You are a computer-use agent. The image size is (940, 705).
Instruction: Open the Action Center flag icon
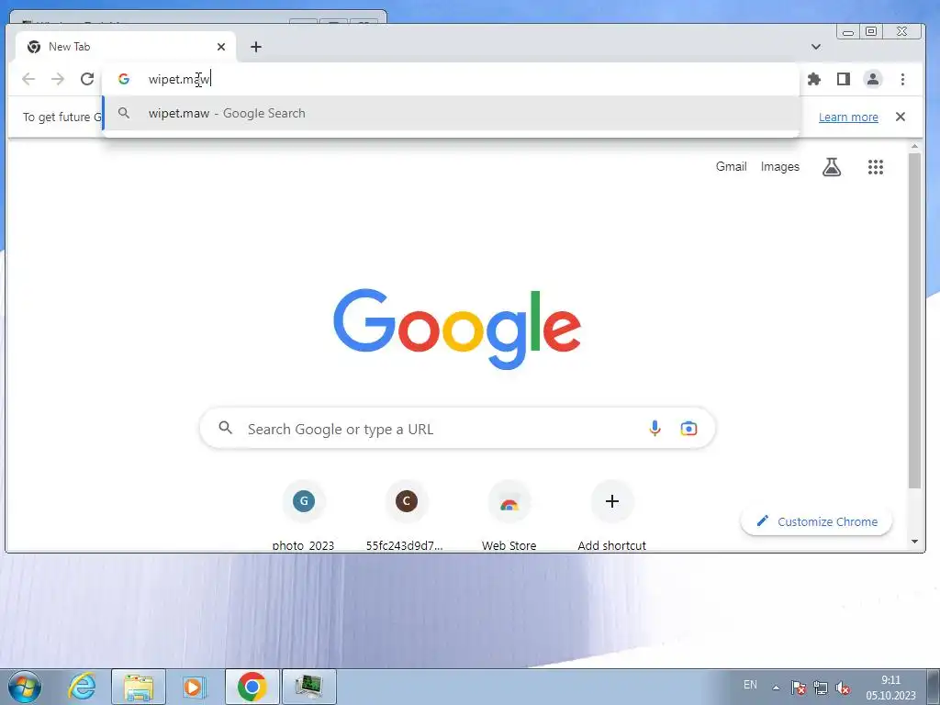point(798,688)
